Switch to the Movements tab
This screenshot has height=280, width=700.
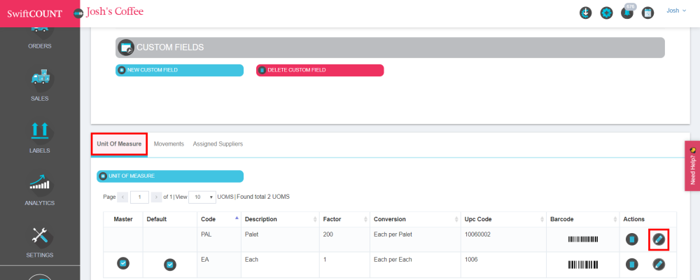(169, 143)
